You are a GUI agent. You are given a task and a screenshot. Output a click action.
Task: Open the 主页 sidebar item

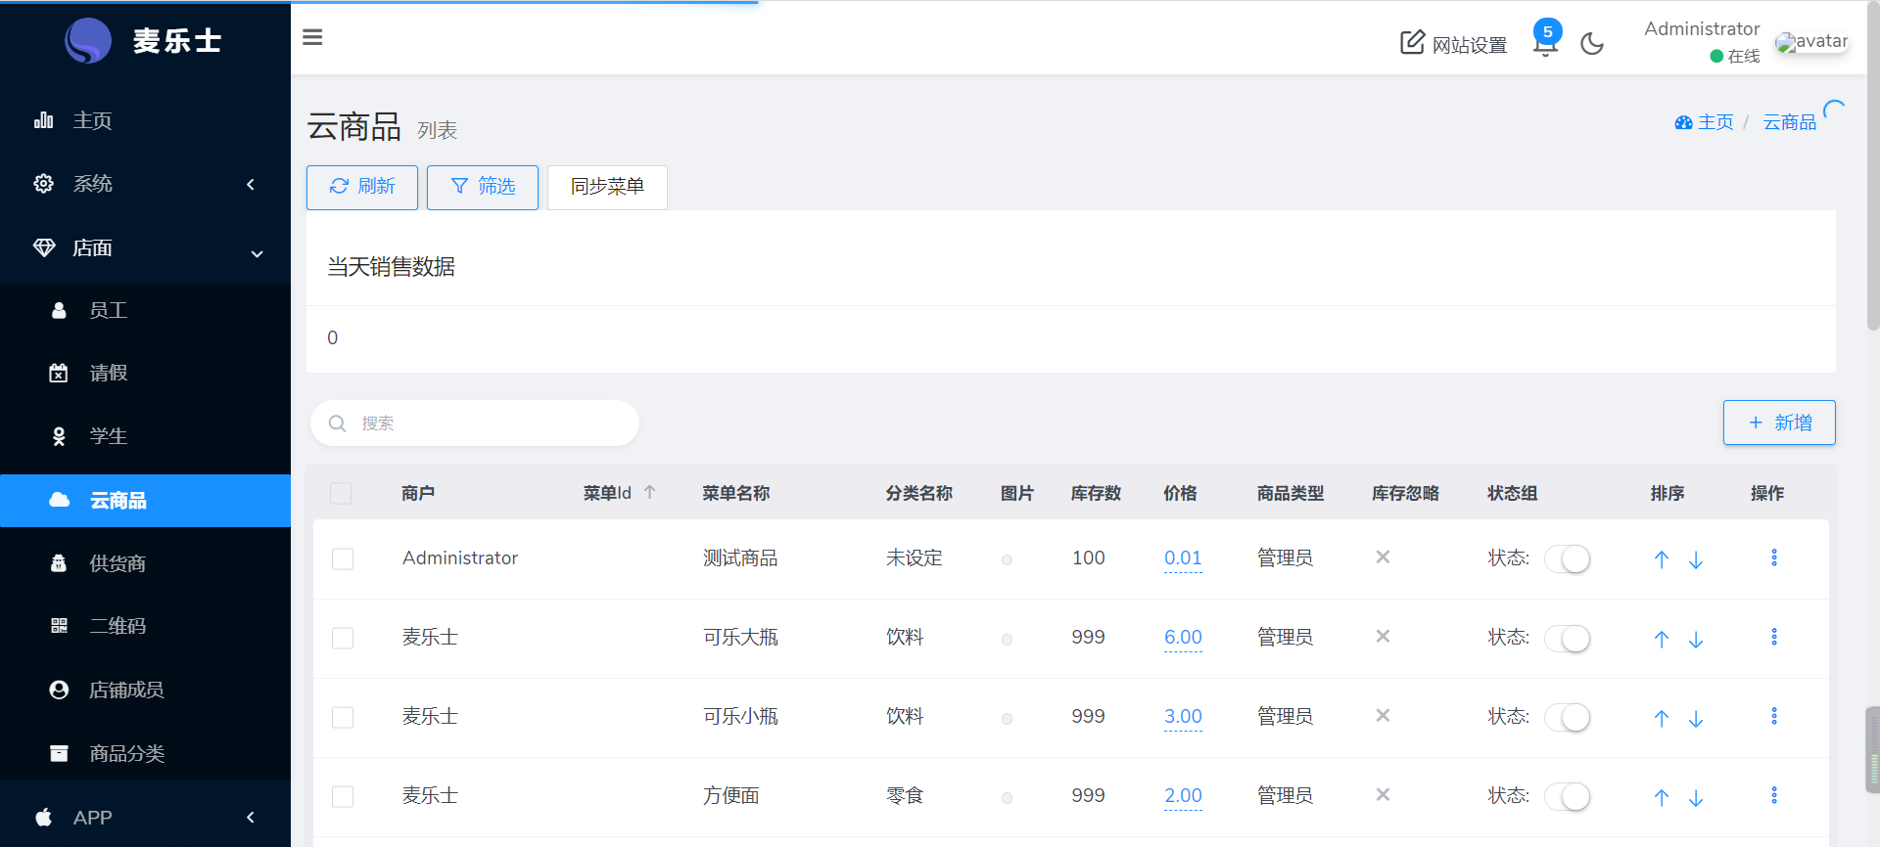click(x=145, y=120)
